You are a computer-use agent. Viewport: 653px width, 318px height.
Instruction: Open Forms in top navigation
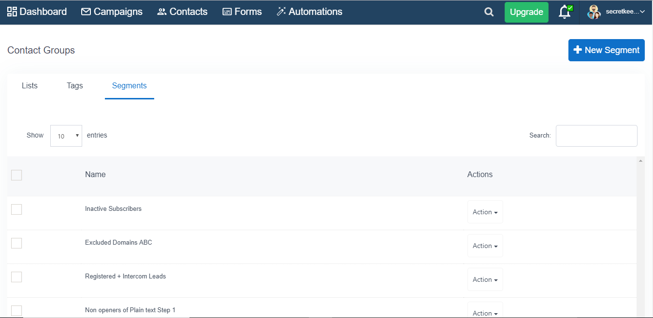click(x=242, y=12)
